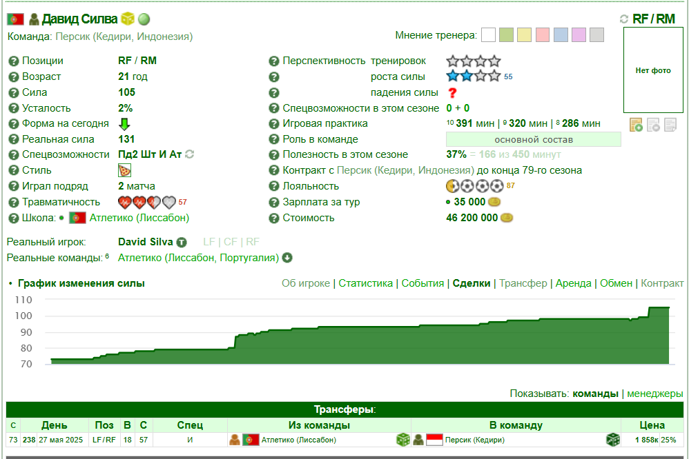Click the Transfermarkt T icon by David Silva
The image size is (689, 459).
click(x=182, y=242)
